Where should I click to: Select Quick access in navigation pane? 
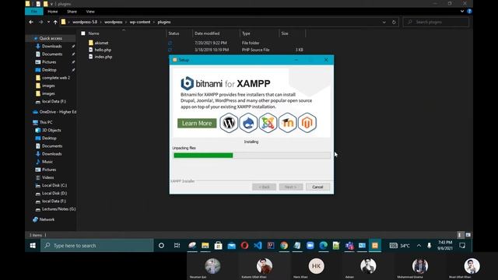coord(51,38)
